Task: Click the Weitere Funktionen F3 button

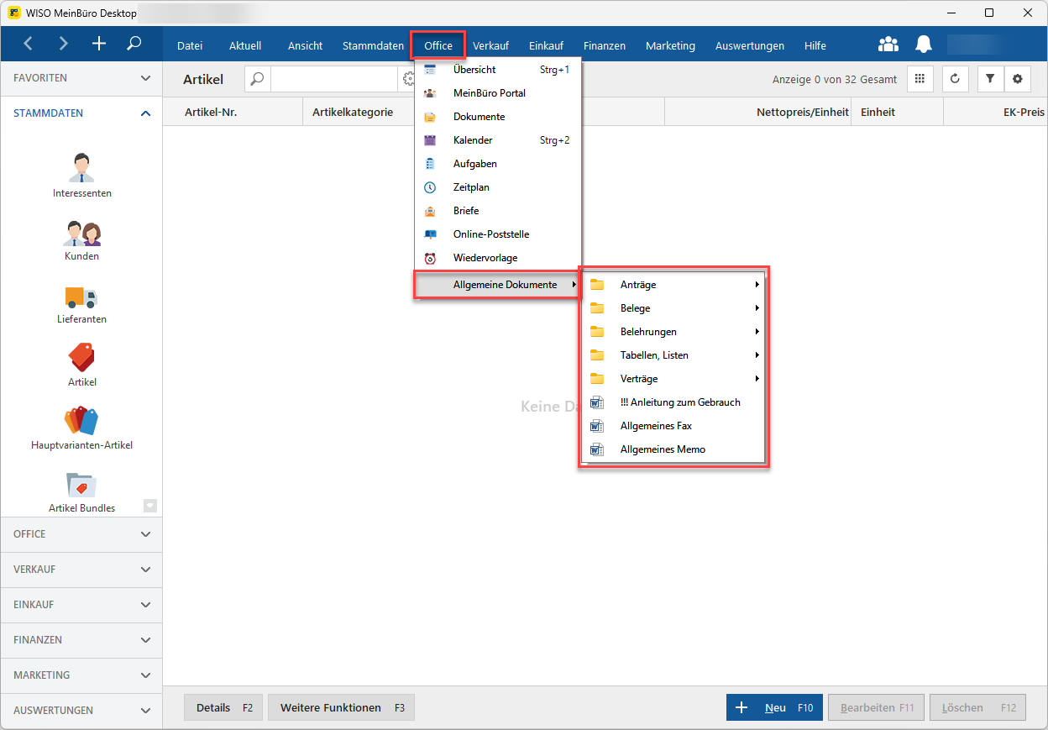Action: [341, 707]
